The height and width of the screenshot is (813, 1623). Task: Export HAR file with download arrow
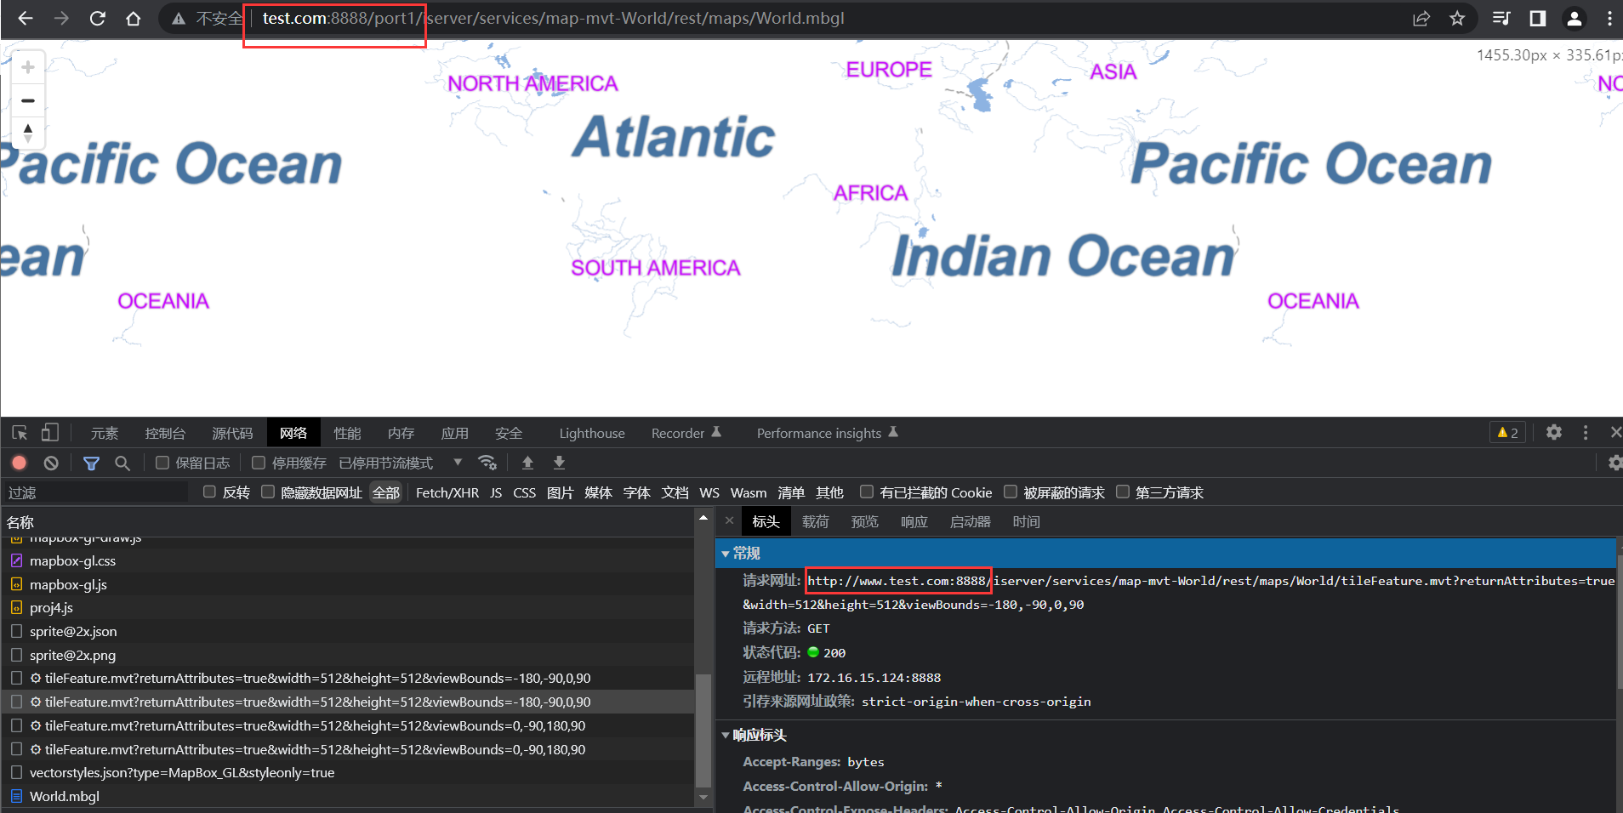pos(559,463)
